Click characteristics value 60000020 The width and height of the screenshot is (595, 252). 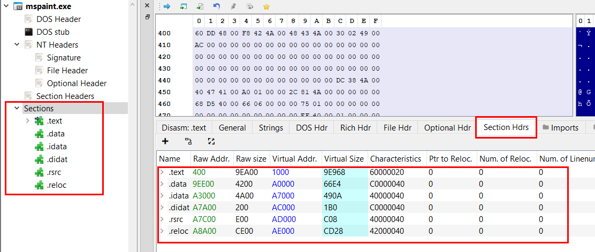387,172
